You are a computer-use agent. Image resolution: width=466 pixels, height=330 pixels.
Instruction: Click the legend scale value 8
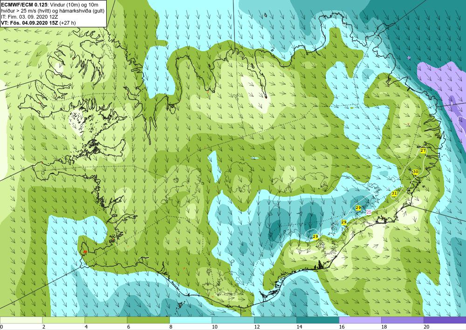[171, 327]
